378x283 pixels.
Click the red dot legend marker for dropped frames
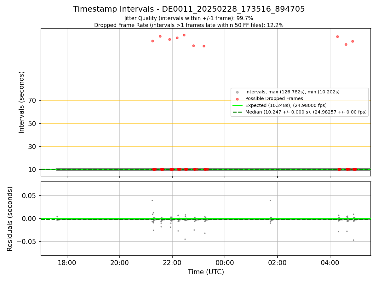coord(238,99)
